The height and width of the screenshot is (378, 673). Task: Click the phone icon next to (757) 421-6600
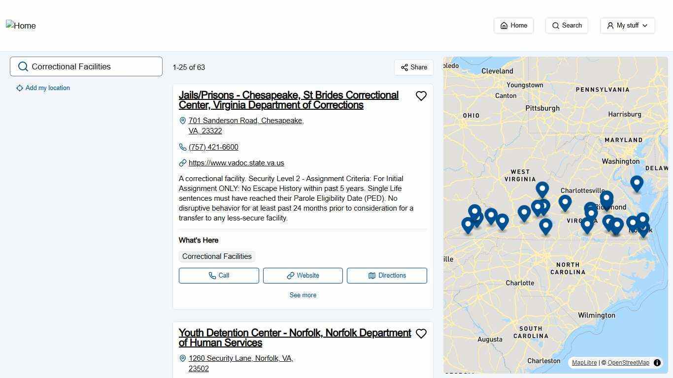(x=182, y=147)
